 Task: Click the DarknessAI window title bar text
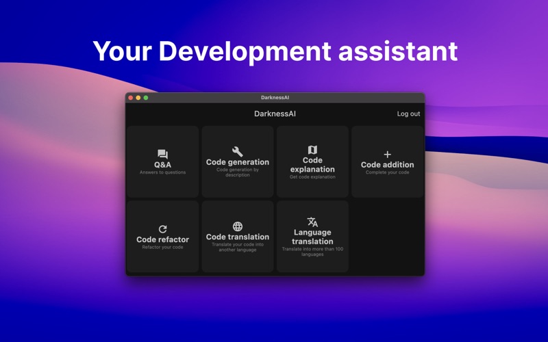pyautogui.click(x=275, y=98)
